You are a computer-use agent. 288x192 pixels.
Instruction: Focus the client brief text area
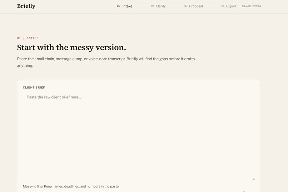coord(139,137)
